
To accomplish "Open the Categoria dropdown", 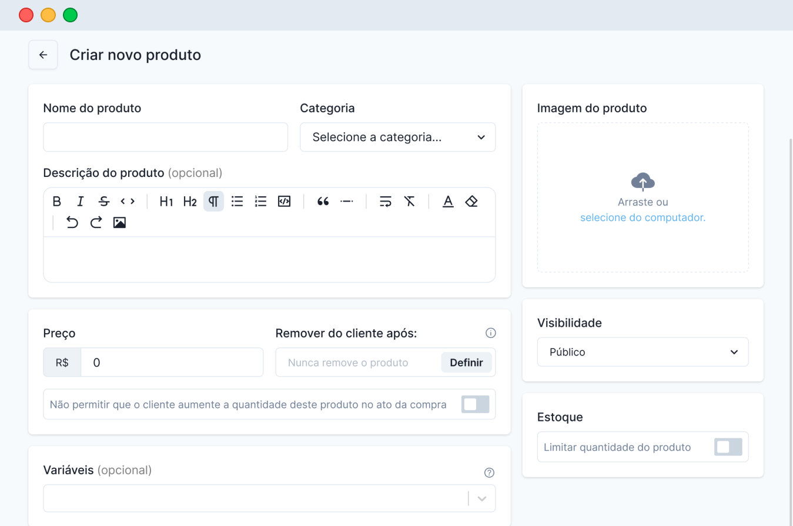I will pos(398,137).
